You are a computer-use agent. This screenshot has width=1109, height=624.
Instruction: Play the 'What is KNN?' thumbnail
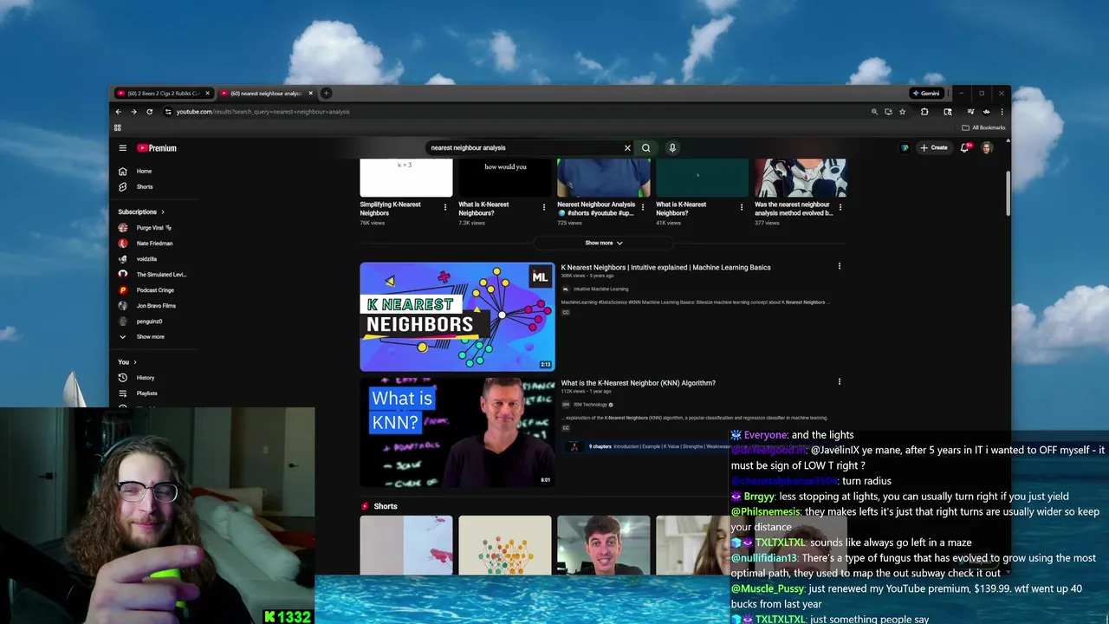[457, 432]
